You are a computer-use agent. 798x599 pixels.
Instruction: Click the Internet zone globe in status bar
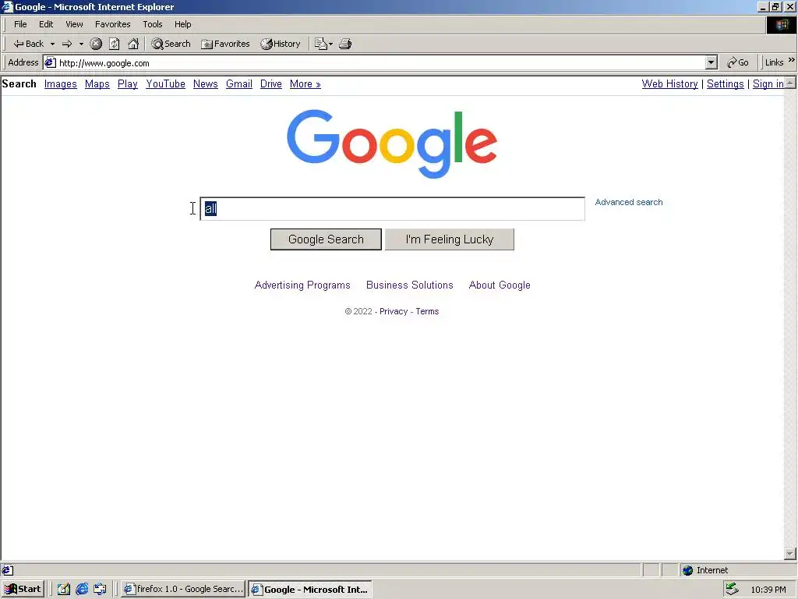(687, 570)
